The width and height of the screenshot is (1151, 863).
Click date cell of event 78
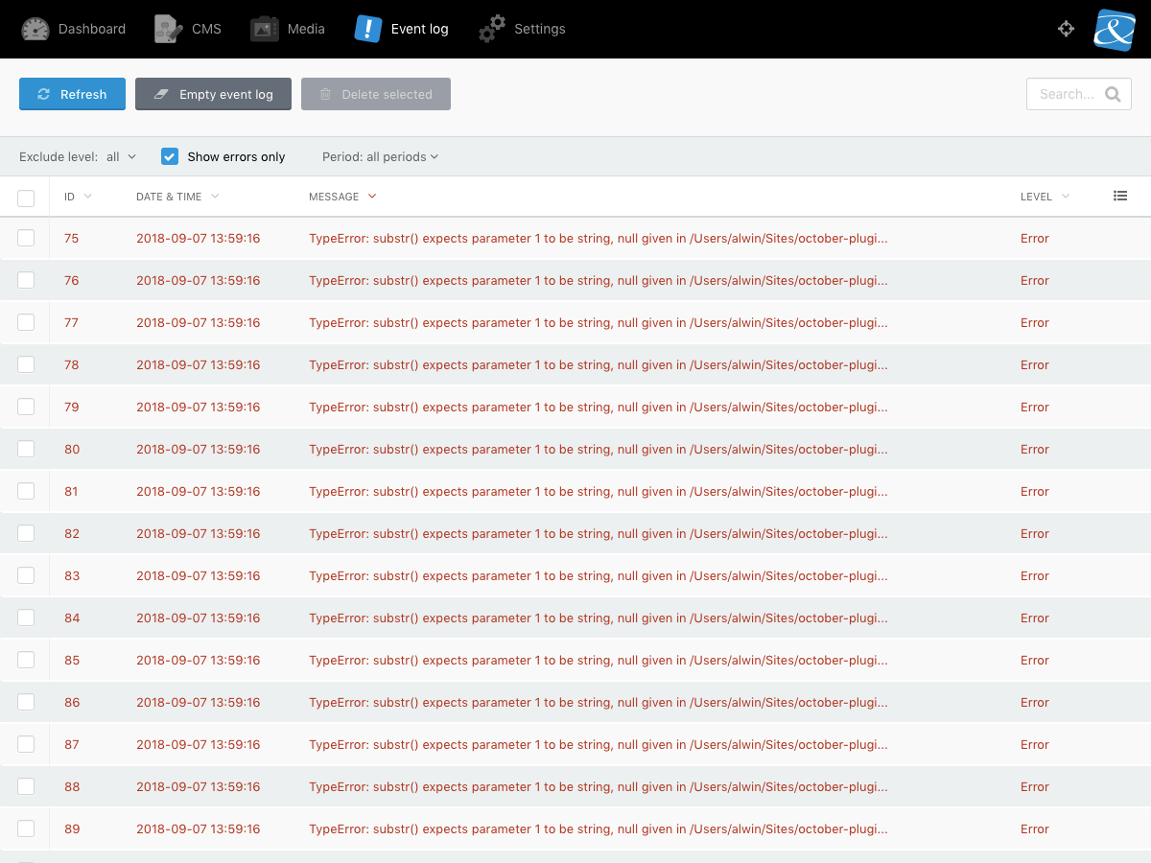click(199, 365)
